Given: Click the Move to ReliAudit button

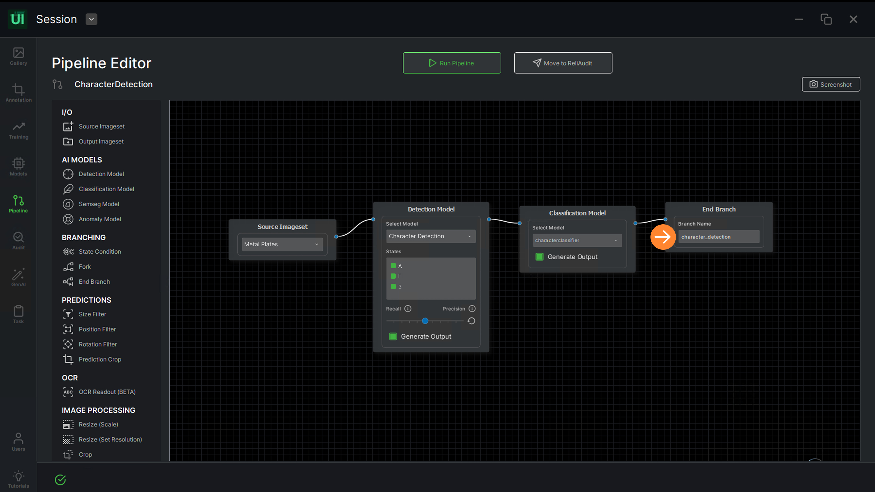Looking at the screenshot, I should pyautogui.click(x=563, y=63).
